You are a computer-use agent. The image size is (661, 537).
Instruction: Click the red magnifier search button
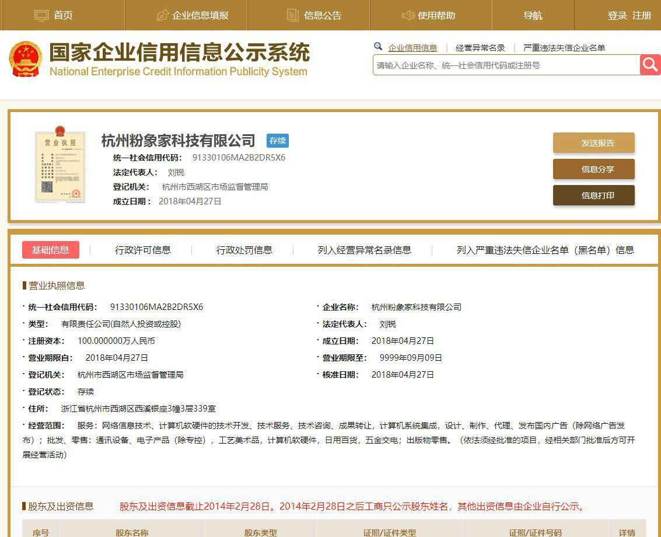pos(650,65)
